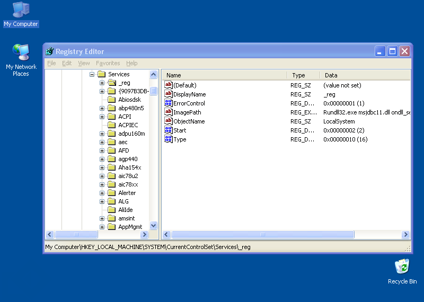Viewport: 424px width, 302px height.
Task: Expand the {9097B3DB- key node
Action: 102,91
